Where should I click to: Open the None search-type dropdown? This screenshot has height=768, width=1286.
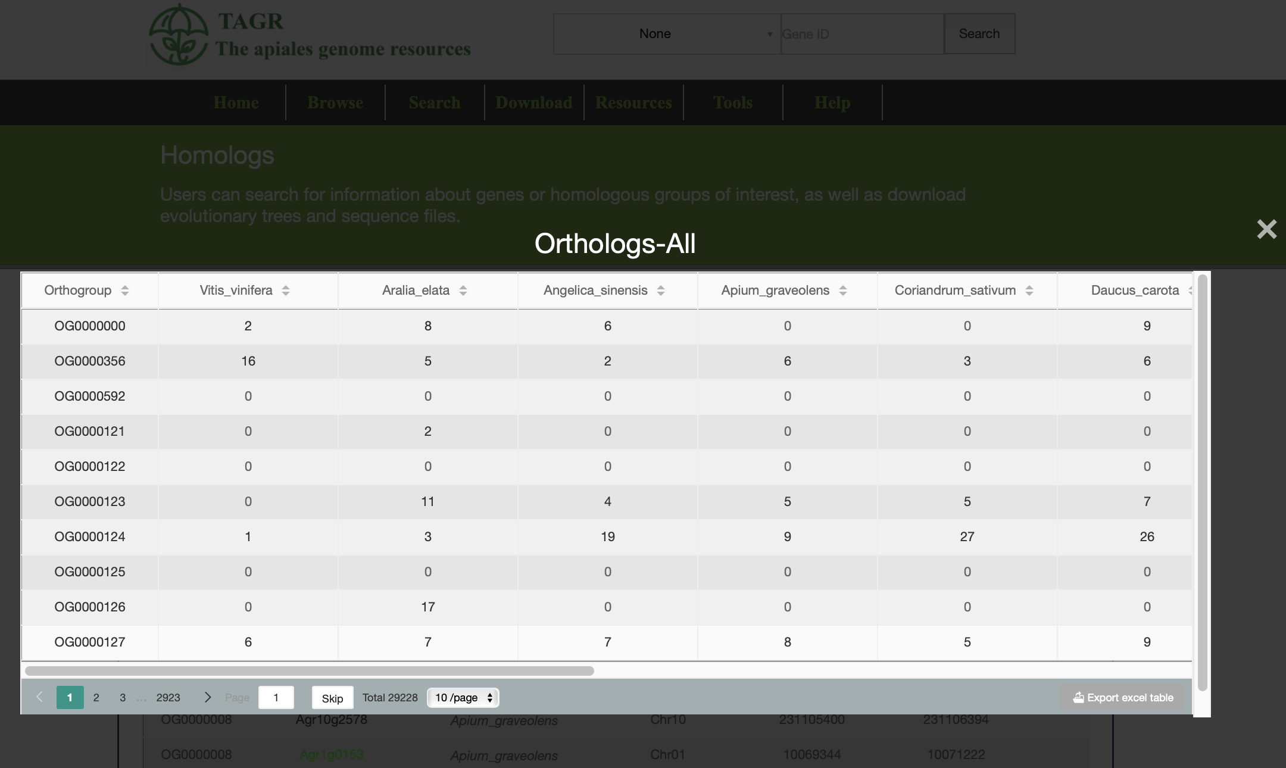coord(667,34)
